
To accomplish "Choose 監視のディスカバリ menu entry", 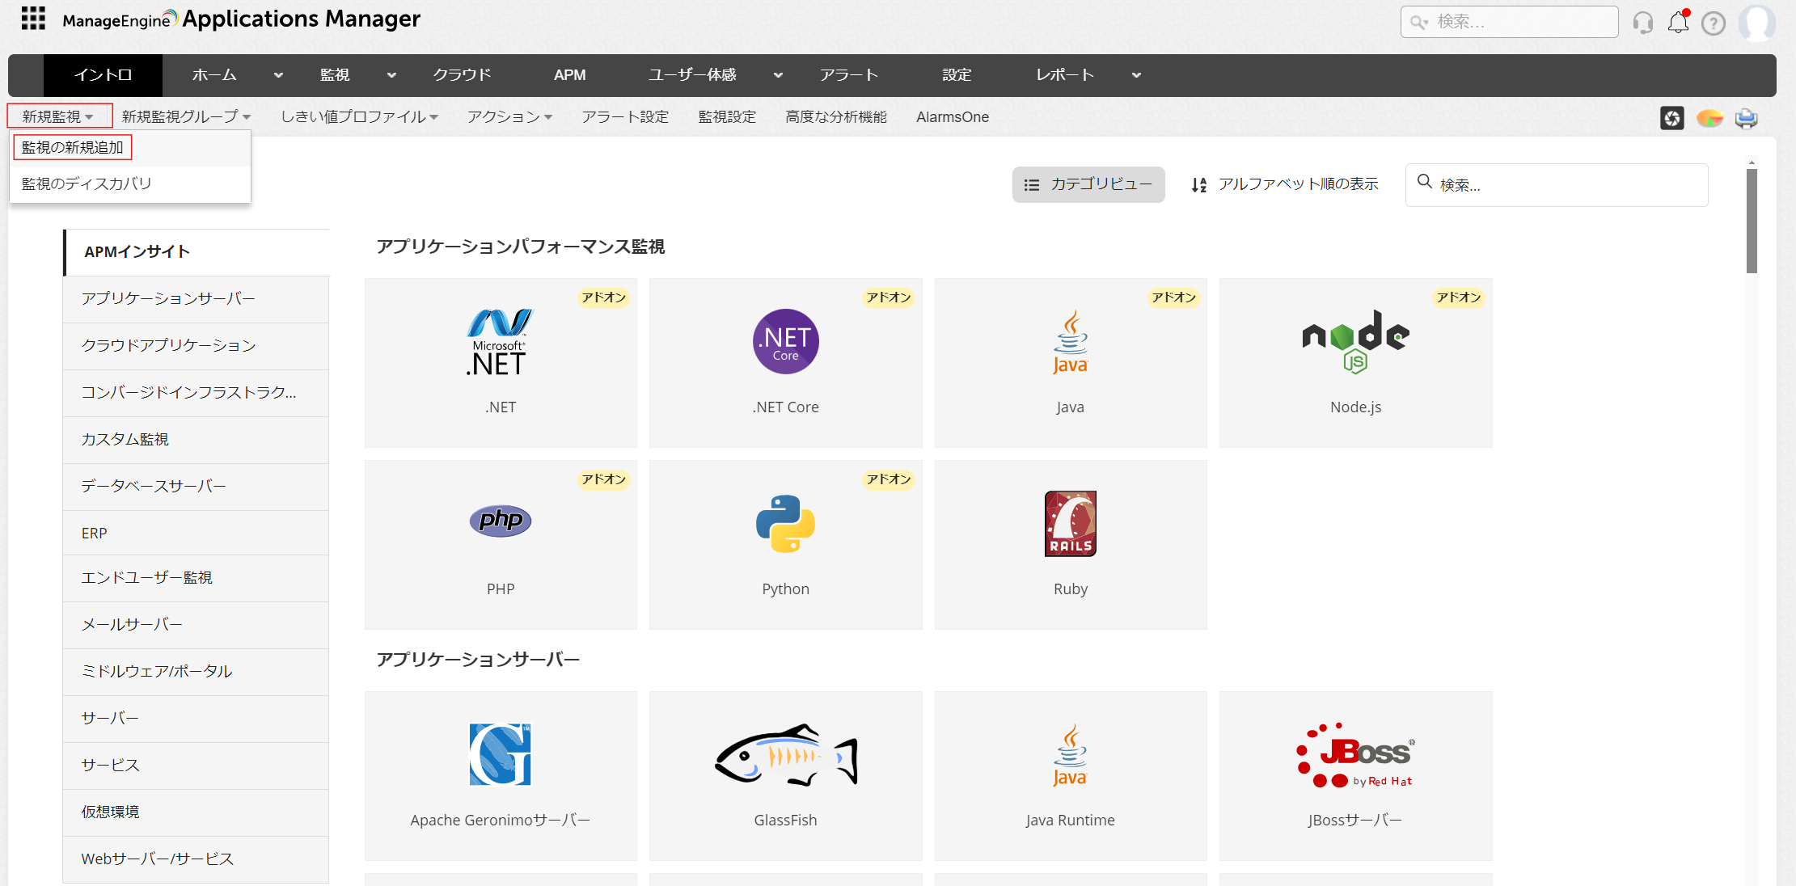I will (87, 184).
